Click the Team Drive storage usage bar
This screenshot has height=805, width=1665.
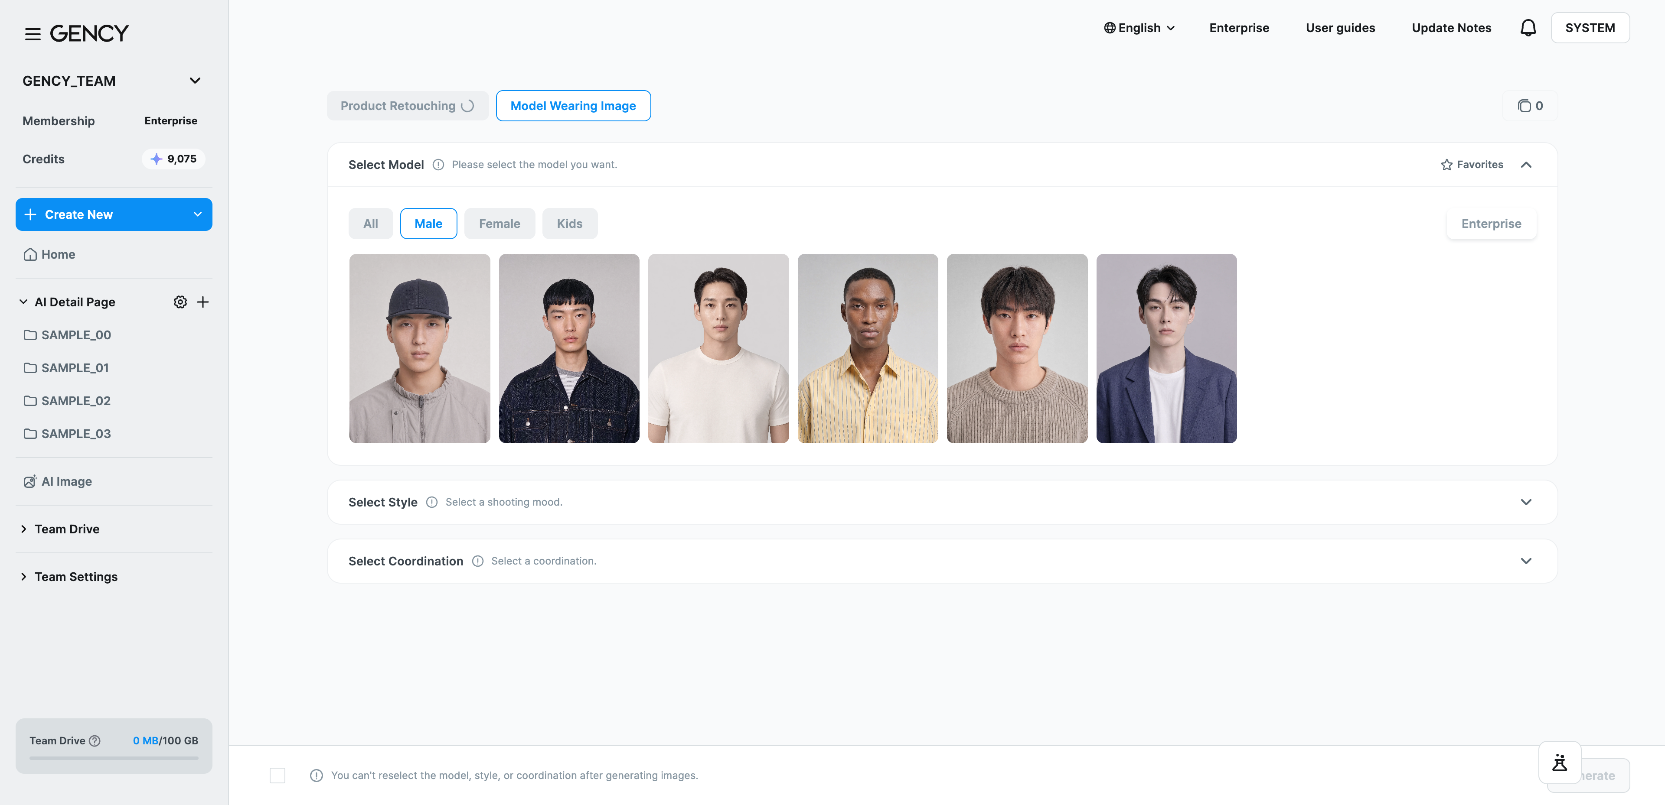pos(114,758)
